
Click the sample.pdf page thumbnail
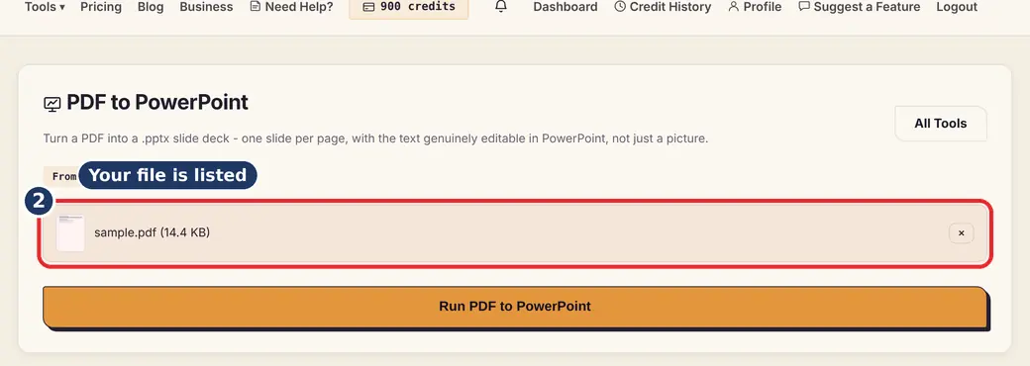[x=70, y=232]
